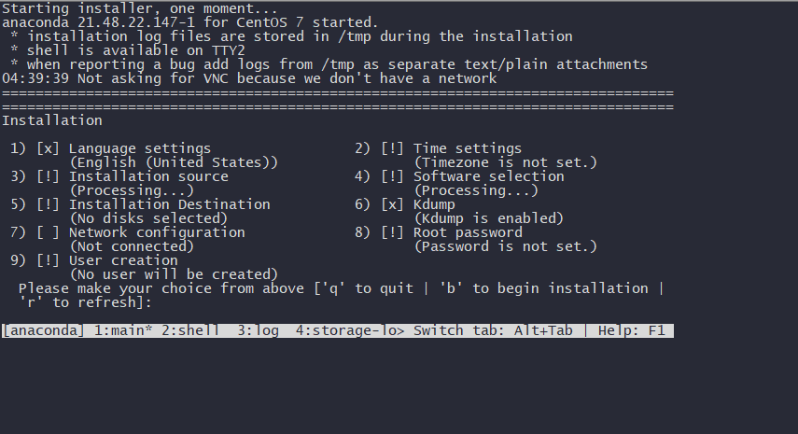Select the 1:main tab

(123, 330)
